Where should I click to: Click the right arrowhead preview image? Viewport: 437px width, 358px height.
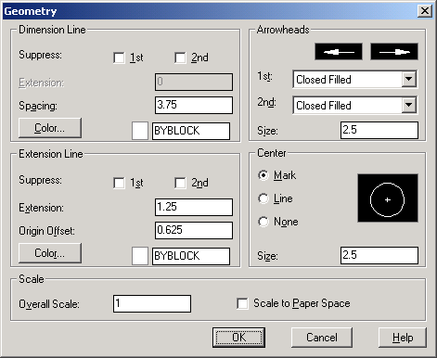pyautogui.click(x=394, y=52)
